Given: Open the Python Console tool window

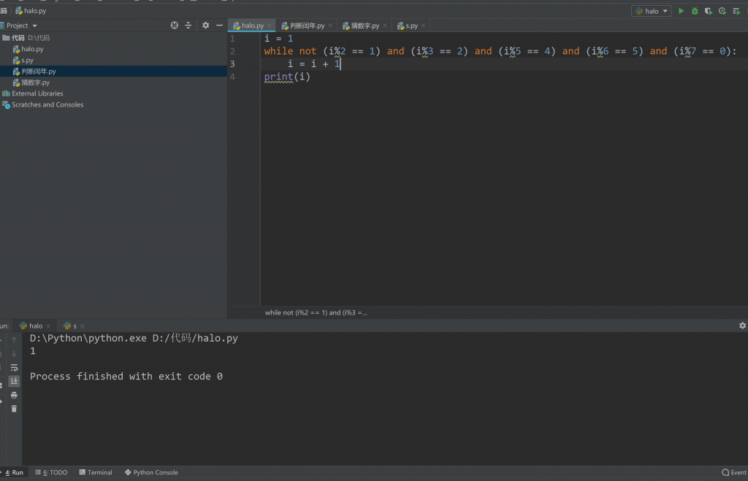Looking at the screenshot, I should tap(151, 472).
